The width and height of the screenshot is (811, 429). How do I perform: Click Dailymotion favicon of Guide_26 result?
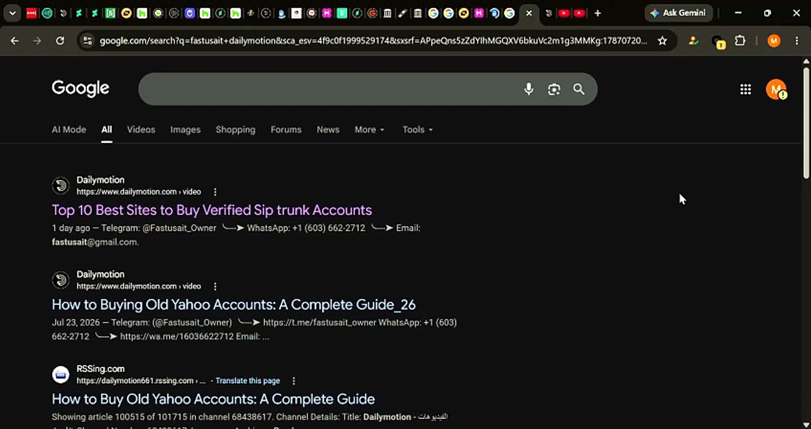click(x=61, y=280)
